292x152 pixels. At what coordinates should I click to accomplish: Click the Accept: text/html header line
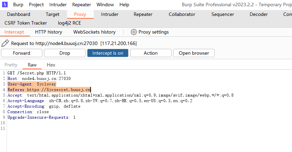[x=120, y=95]
